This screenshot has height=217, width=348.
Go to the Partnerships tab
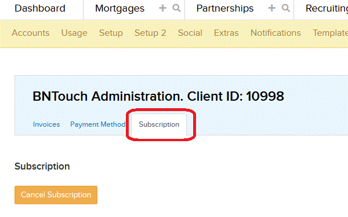click(225, 9)
